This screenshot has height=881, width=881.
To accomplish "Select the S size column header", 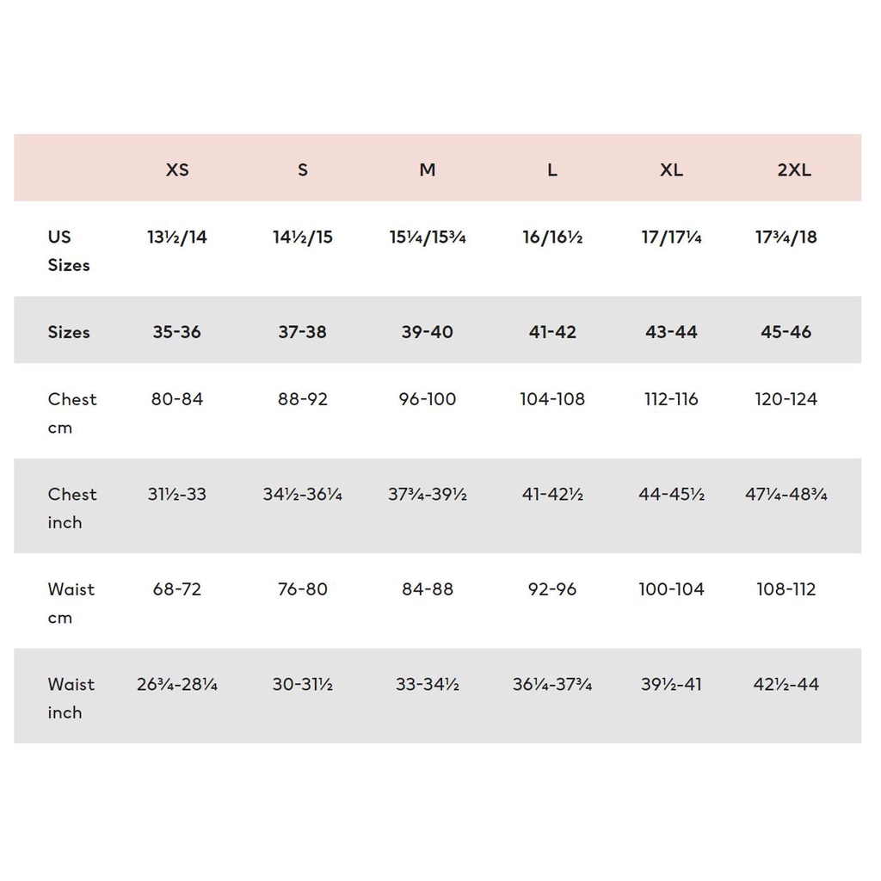I will [302, 169].
